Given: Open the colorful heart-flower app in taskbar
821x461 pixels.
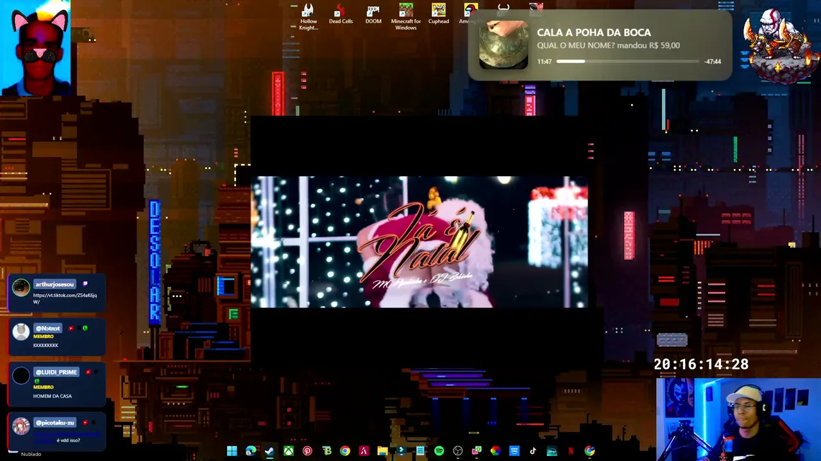Looking at the screenshot, I should coord(495,451).
